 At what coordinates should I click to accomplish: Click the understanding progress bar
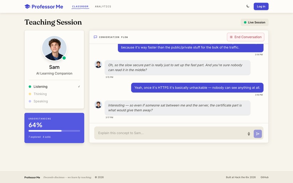[54, 131]
